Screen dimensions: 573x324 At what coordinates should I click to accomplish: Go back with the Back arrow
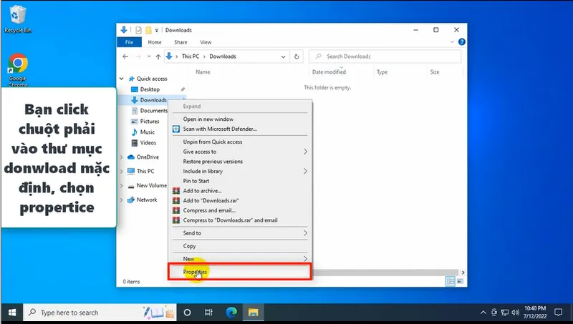(125, 57)
